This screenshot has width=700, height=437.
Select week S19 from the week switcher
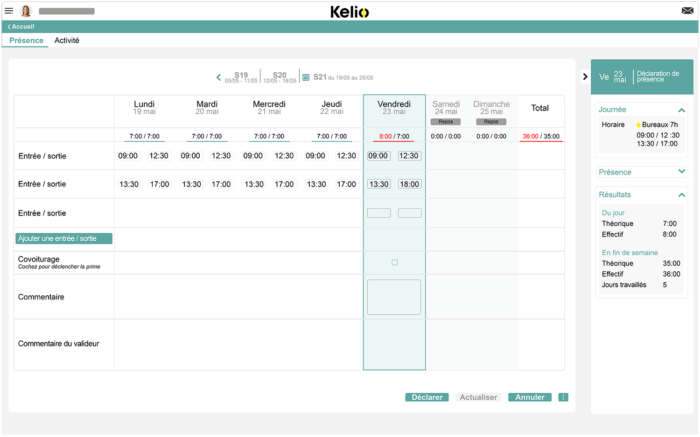(240, 76)
